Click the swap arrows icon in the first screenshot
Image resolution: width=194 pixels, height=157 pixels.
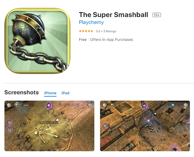tap(9, 105)
